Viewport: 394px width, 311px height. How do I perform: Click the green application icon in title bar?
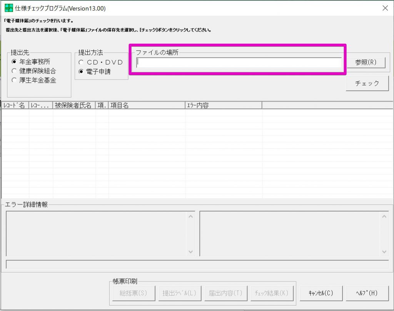click(9, 8)
